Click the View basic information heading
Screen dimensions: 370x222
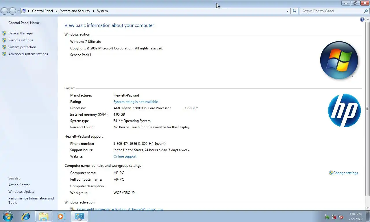[x=109, y=25]
